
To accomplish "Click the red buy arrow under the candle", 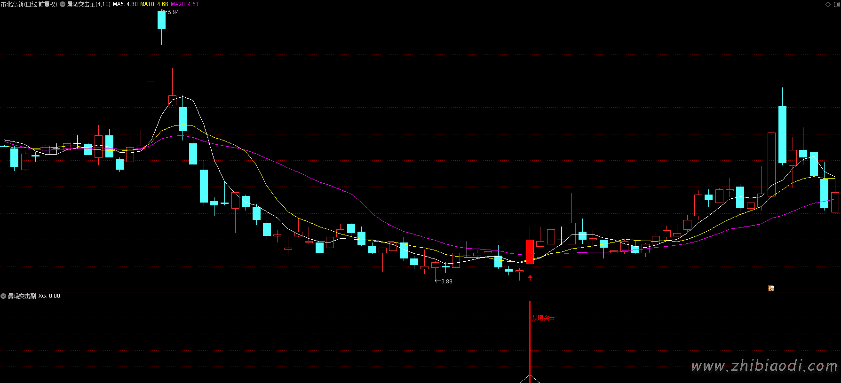I will point(530,277).
